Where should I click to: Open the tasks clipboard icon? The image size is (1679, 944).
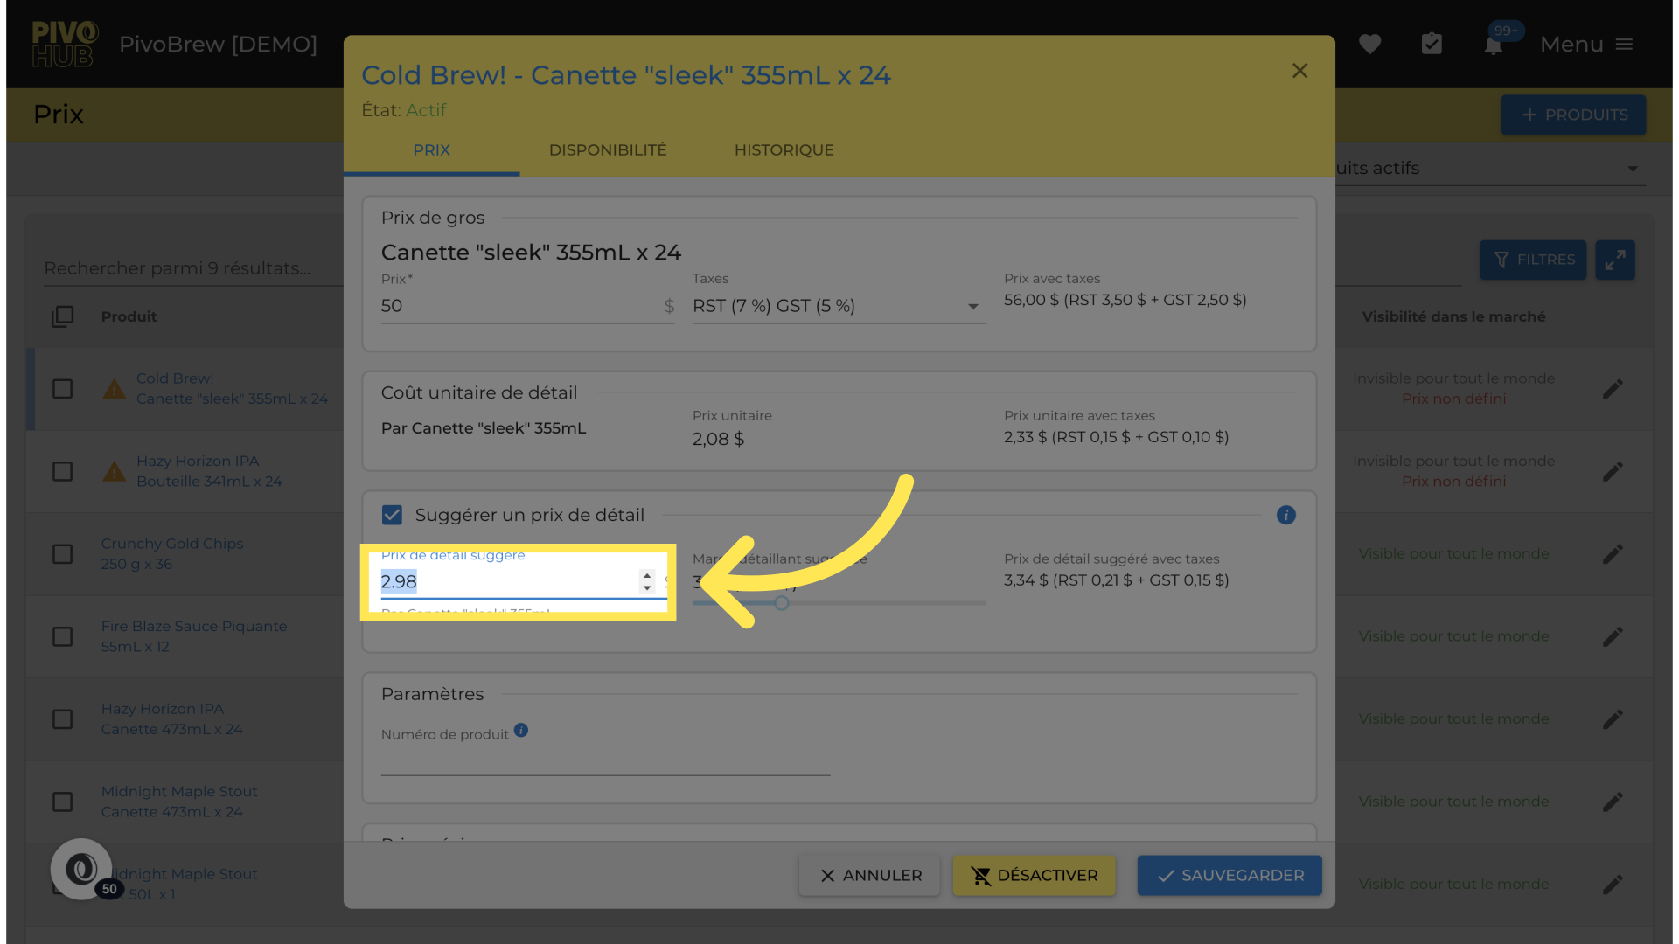tap(1432, 44)
